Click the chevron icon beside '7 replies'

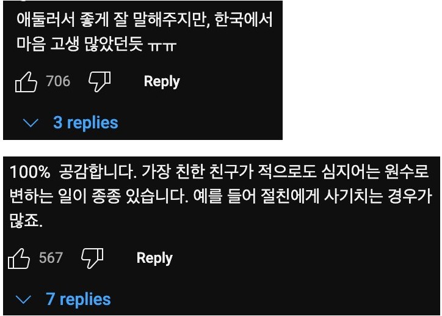pos(23,299)
